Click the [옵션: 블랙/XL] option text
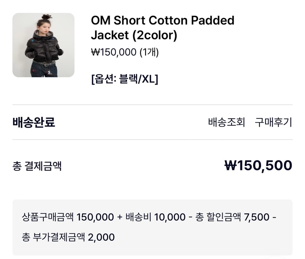Image resolution: width=305 pixels, height=259 pixels. 124,80
